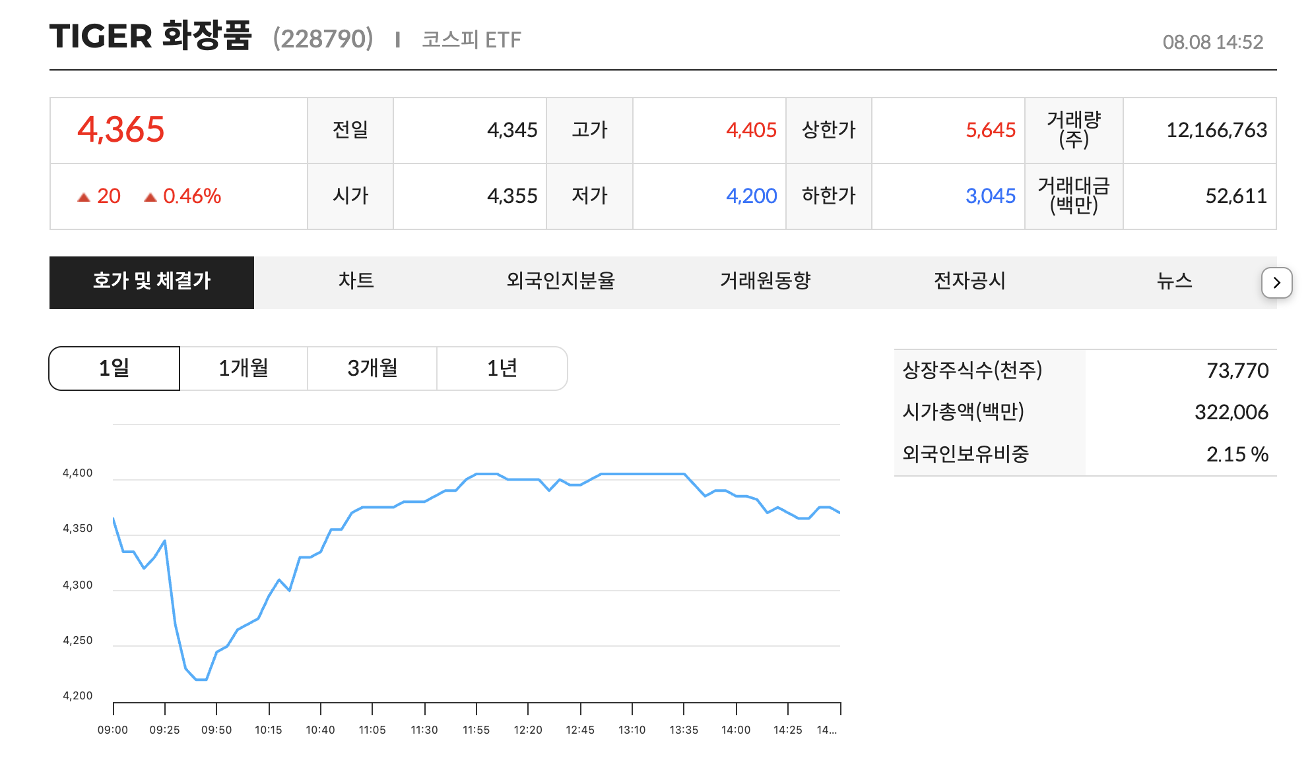Display the 1년 chart
Viewport: 1312px width, 766px height.
click(502, 368)
